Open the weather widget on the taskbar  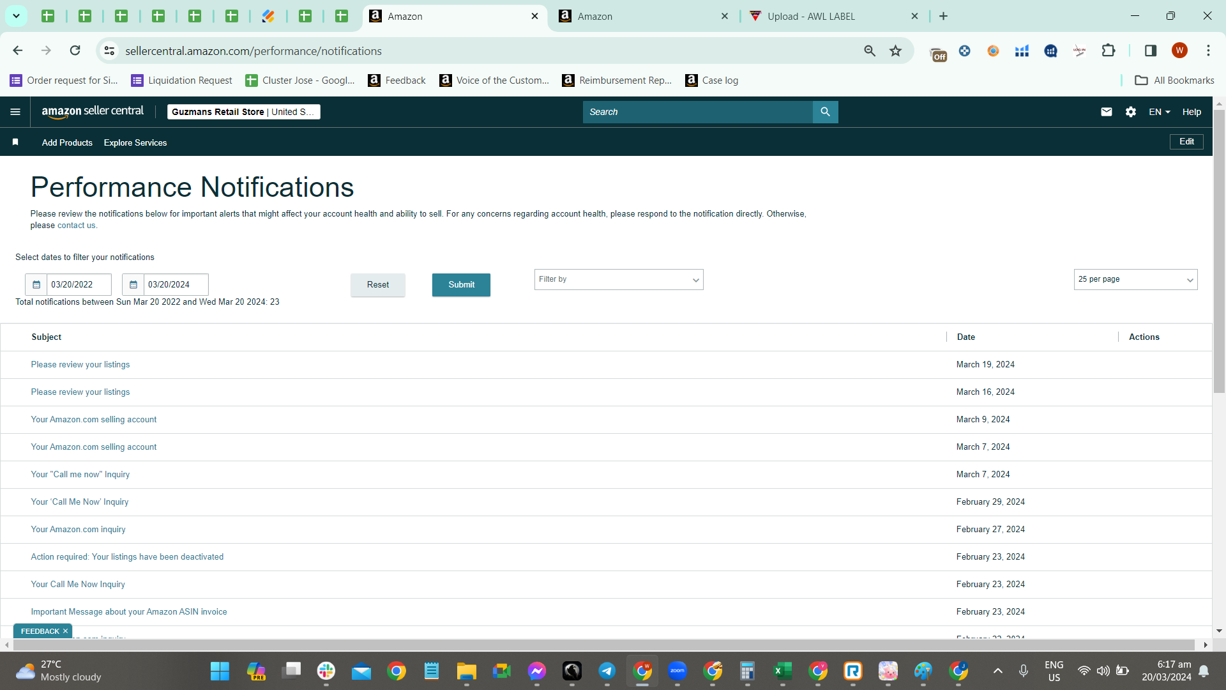click(59, 671)
